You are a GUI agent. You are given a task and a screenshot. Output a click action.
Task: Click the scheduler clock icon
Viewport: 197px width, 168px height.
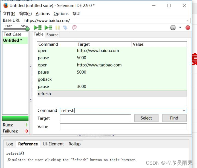coord(173,28)
